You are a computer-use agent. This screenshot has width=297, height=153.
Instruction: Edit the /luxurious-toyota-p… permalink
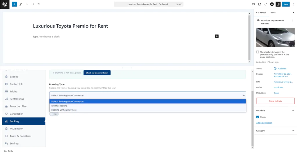coord(283,82)
